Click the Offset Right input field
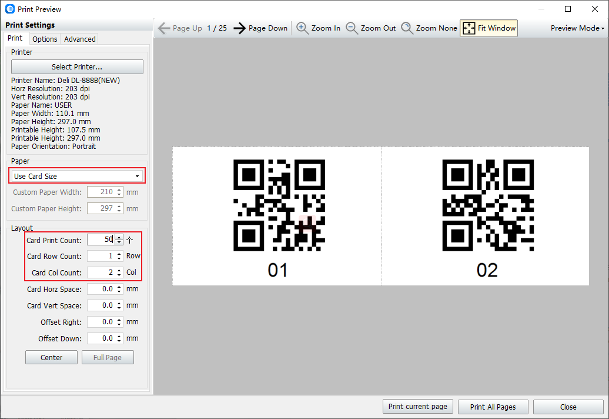Viewport: 609px width, 419px height. tap(101, 322)
